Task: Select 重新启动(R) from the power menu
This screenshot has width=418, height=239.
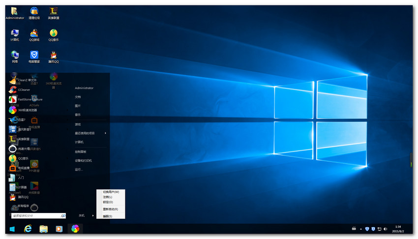Action: (110, 209)
